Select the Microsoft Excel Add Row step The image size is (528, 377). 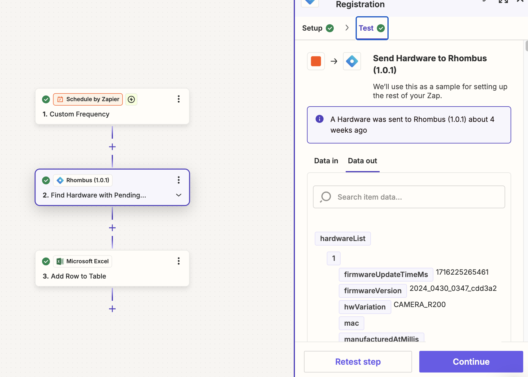coord(112,268)
